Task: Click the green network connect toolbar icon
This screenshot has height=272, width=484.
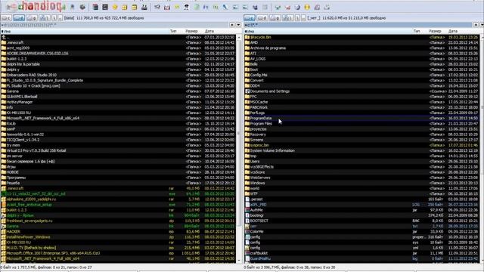Action: pyautogui.click(x=278, y=7)
